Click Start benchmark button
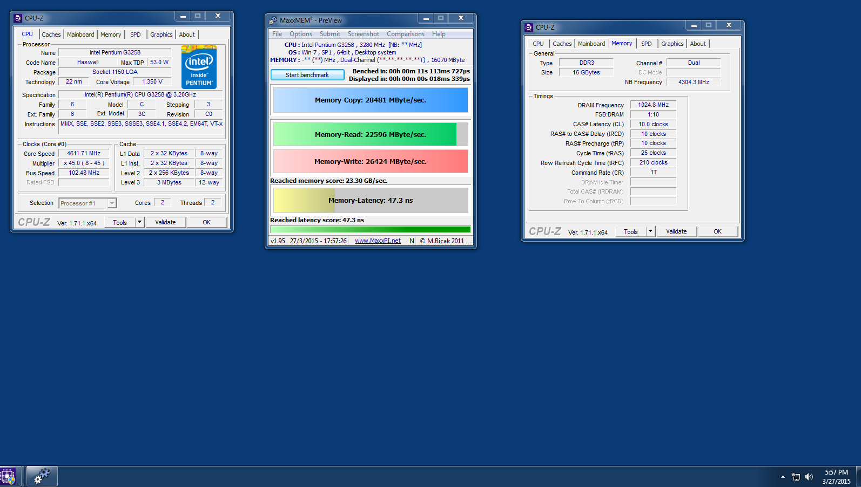The width and height of the screenshot is (861, 487). [307, 75]
